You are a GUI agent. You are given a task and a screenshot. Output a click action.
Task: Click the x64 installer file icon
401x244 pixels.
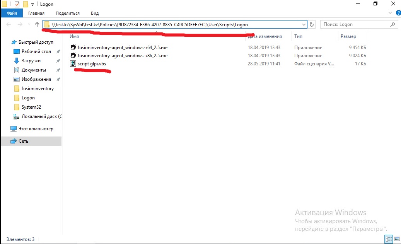[73, 47]
